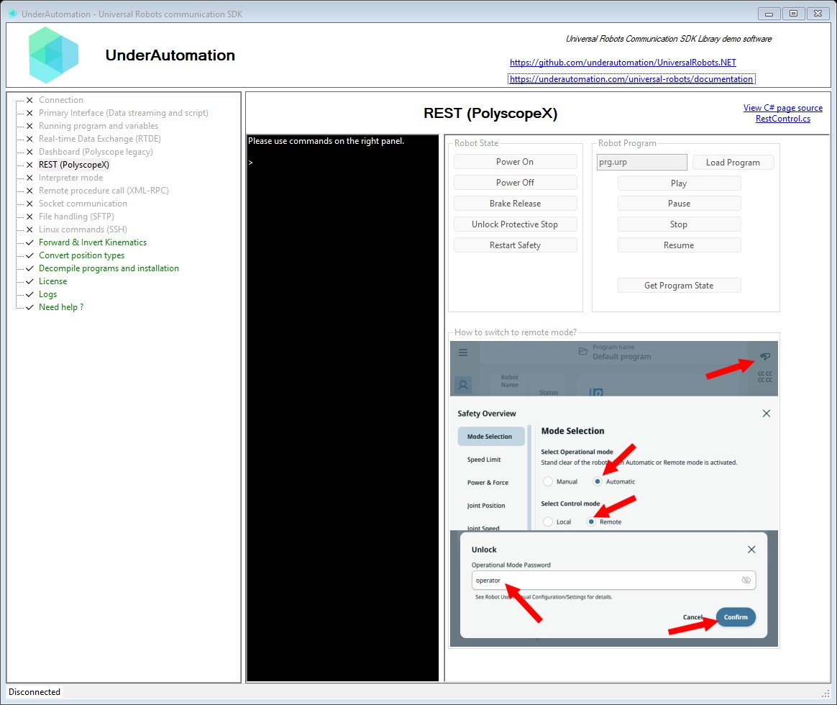Click the status bar resize grip
Image resolution: width=837 pixels, height=705 pixels.
pyautogui.click(x=825, y=693)
